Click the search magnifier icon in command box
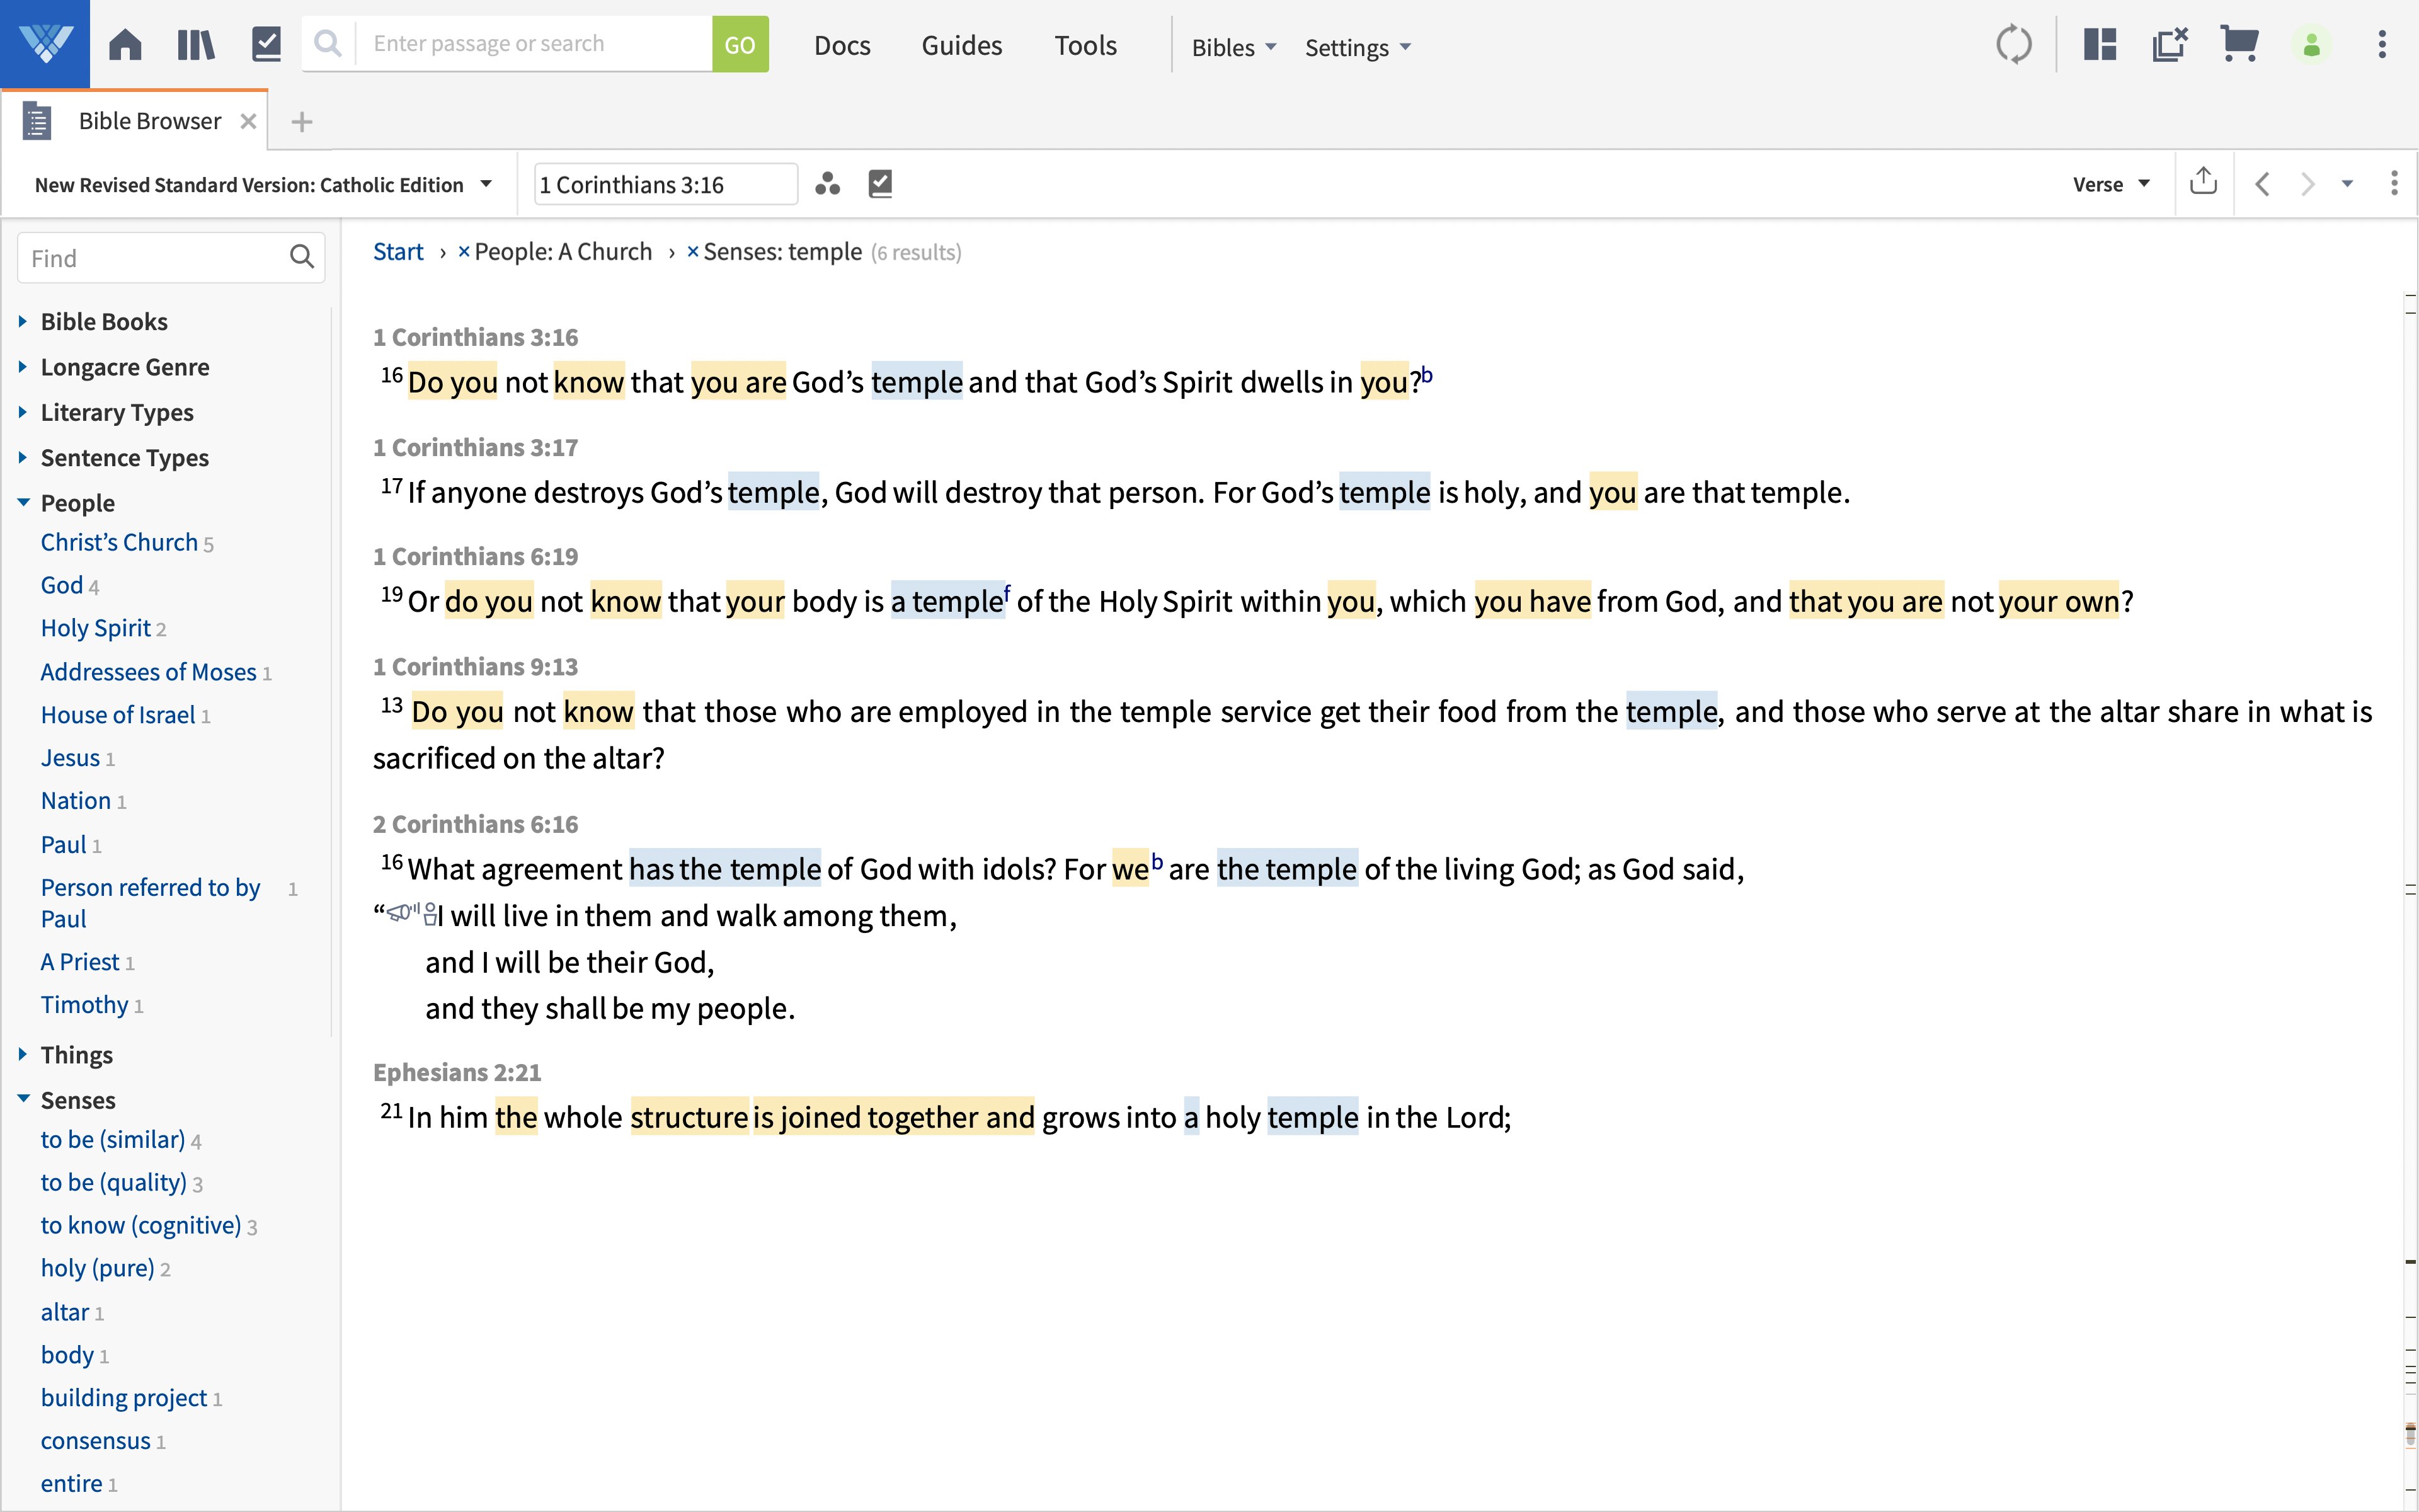 coord(328,44)
